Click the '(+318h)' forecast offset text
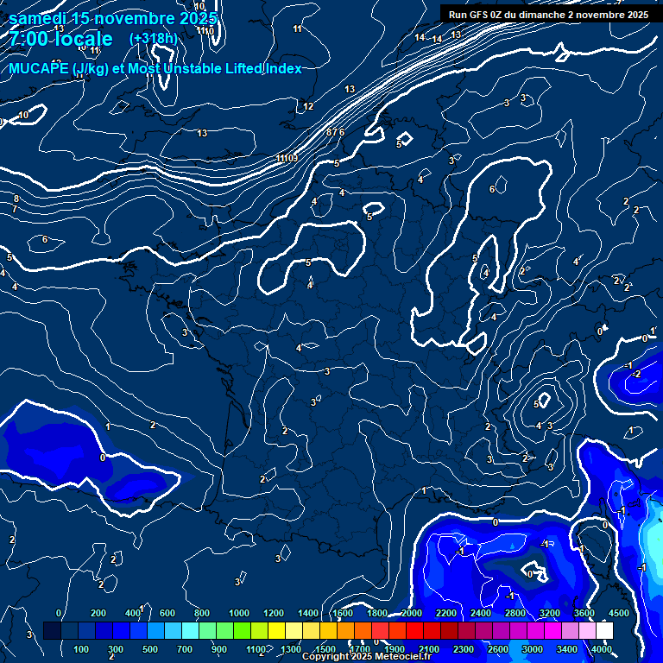 154,39
